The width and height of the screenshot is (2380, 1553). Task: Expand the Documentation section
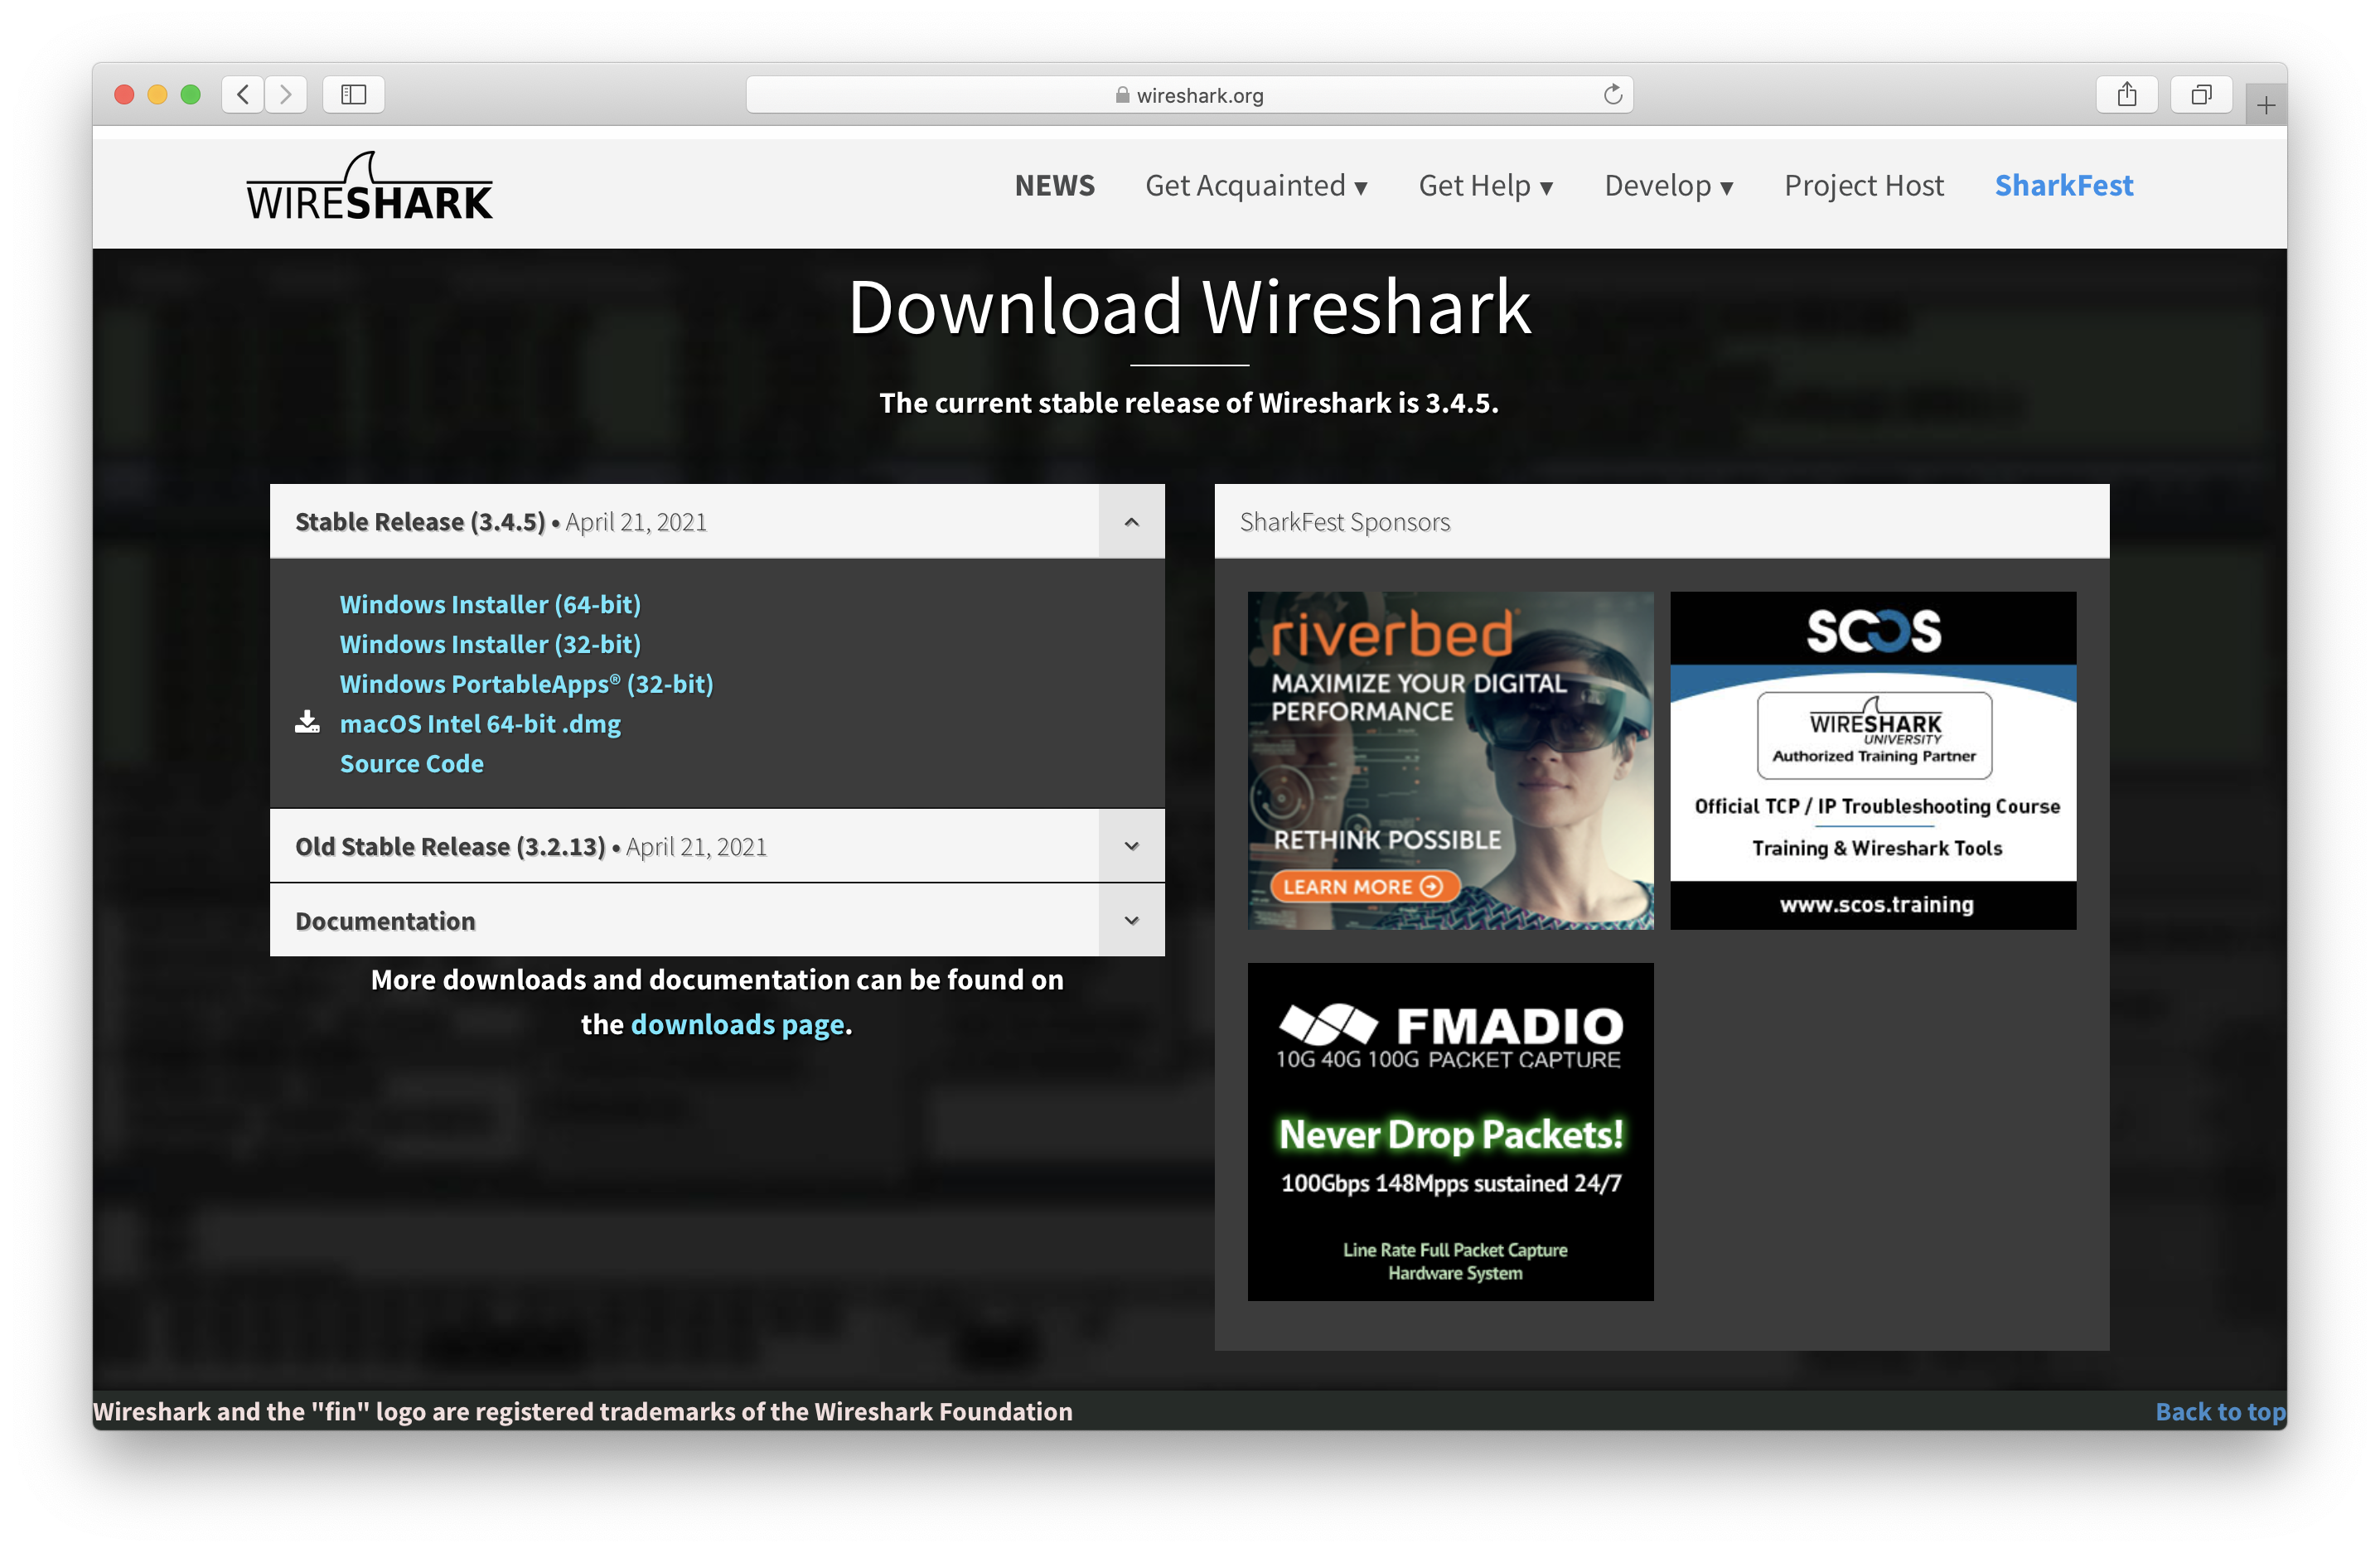coord(1131,920)
